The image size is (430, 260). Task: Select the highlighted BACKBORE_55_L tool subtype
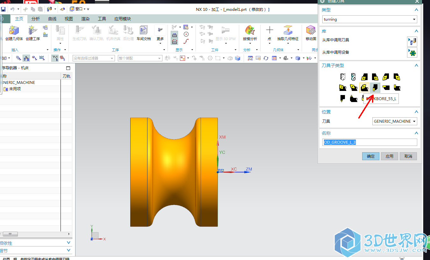tap(375, 87)
